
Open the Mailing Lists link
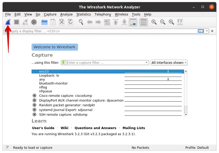pyautogui.click(x=134, y=128)
